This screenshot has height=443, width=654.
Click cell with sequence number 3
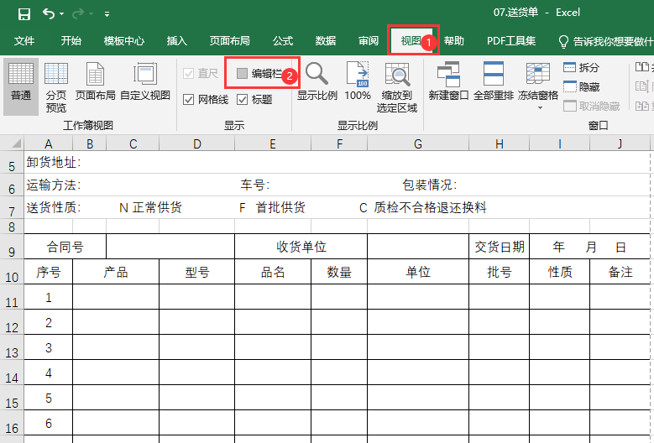(x=49, y=347)
